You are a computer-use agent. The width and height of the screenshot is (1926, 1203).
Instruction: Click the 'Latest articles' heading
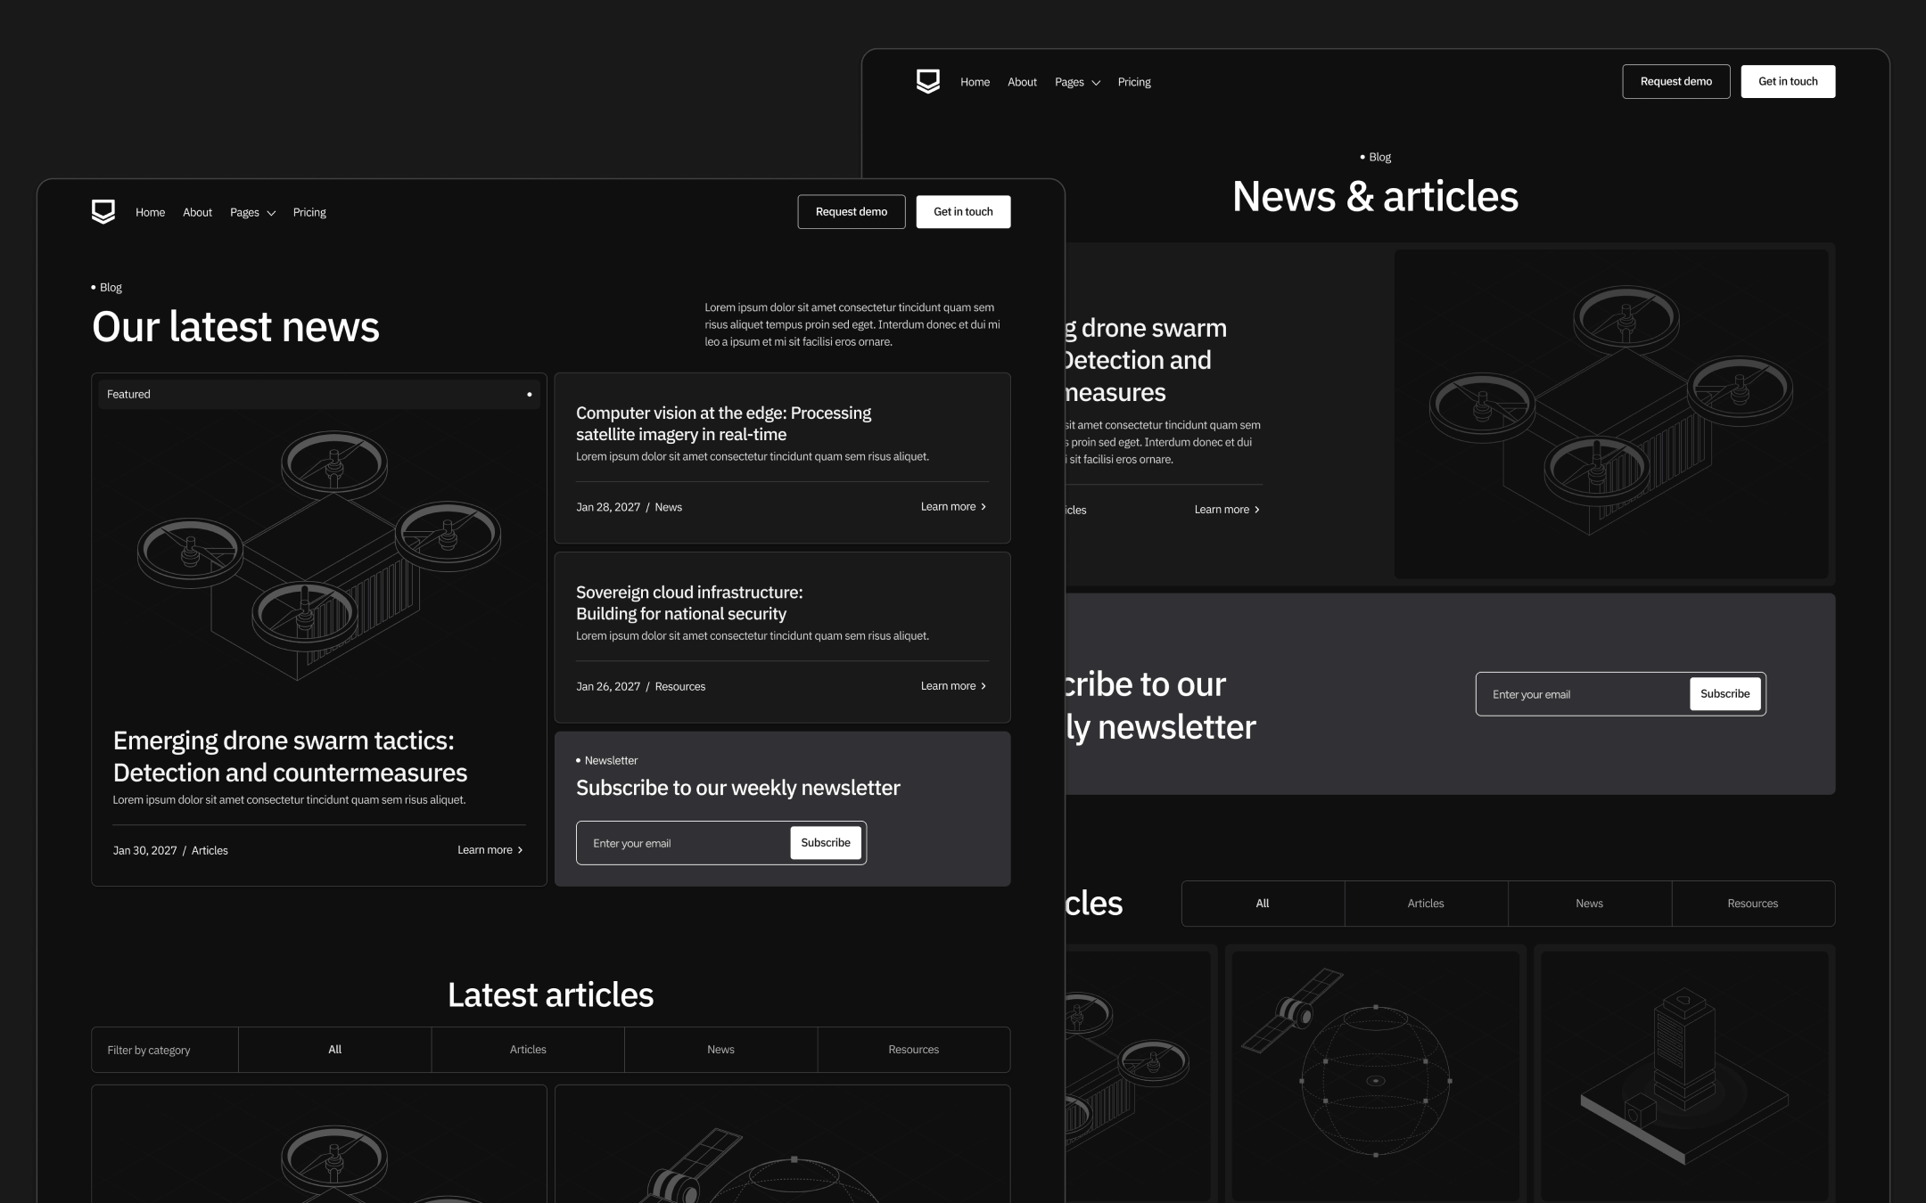[x=550, y=994]
